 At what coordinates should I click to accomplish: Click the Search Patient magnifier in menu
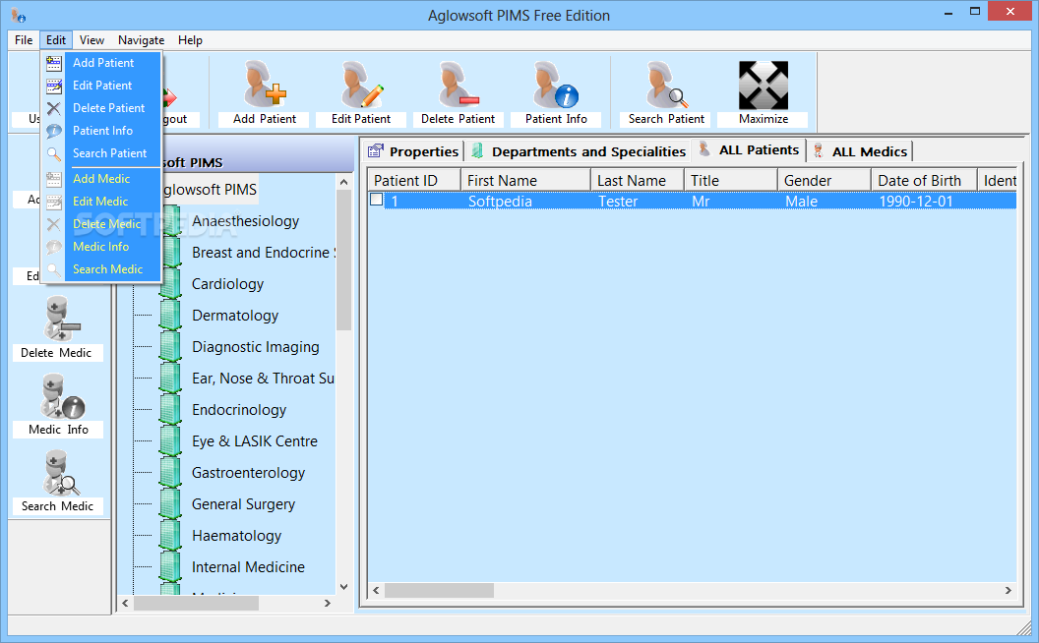(x=54, y=153)
